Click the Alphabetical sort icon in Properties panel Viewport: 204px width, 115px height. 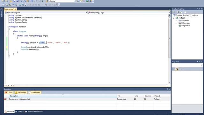coord(177,69)
